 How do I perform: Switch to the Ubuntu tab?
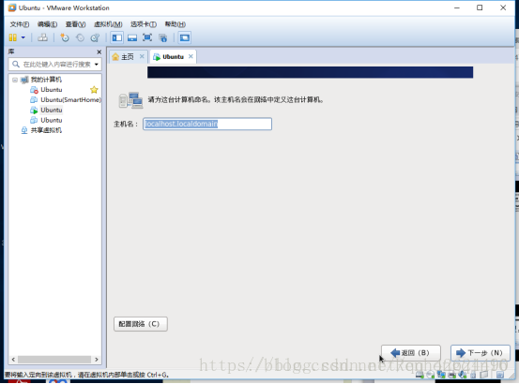173,57
